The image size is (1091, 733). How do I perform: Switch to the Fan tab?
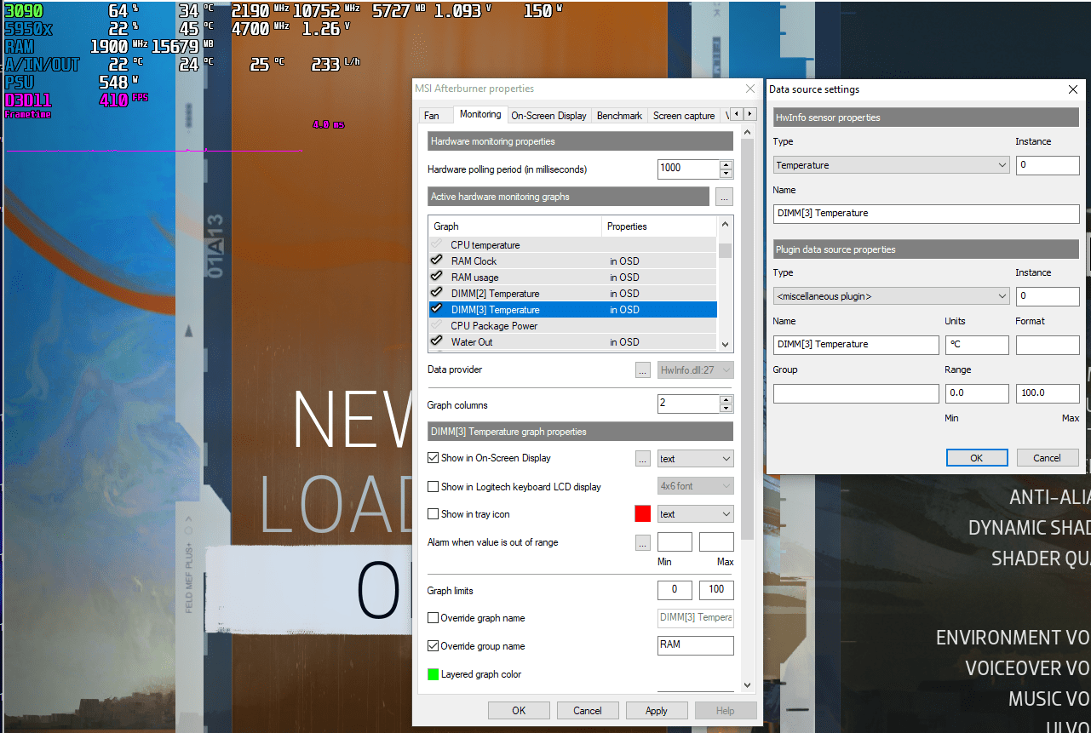(432, 116)
